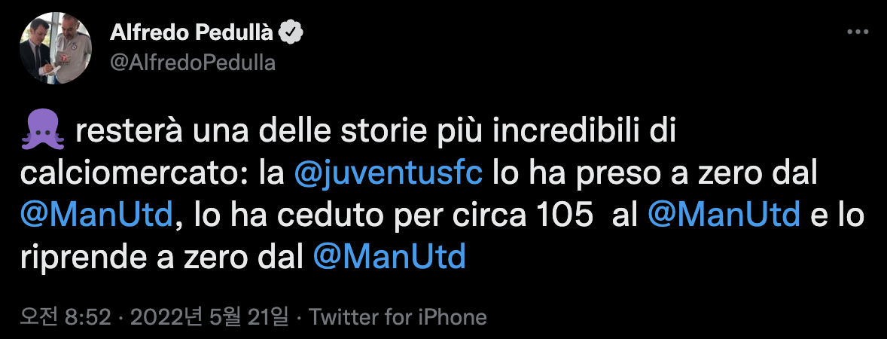Image resolution: width=887 pixels, height=339 pixels.
Task: Click the 2022년 5월 21일 date
Action: point(209,317)
